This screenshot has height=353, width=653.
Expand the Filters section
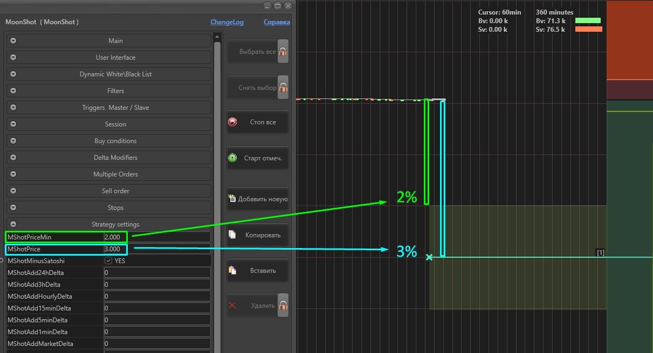13,91
